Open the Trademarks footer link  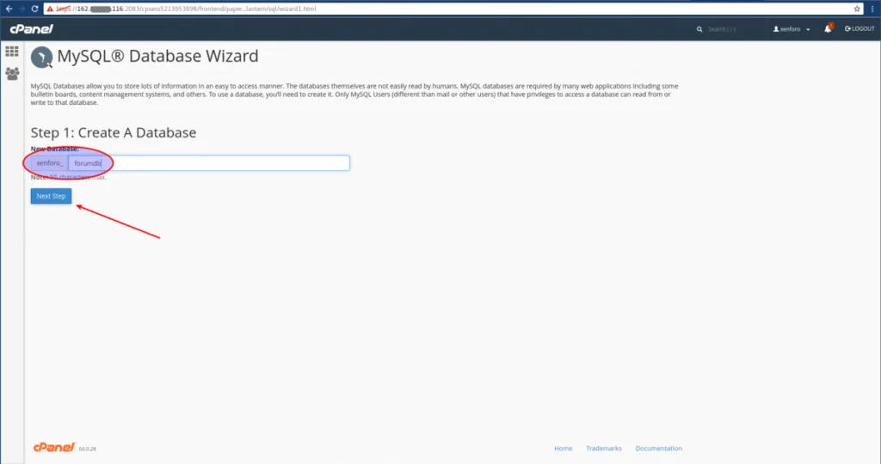pos(603,449)
